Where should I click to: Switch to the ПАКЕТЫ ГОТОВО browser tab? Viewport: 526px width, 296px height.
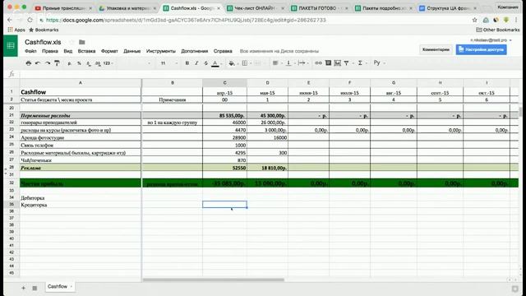[318, 8]
